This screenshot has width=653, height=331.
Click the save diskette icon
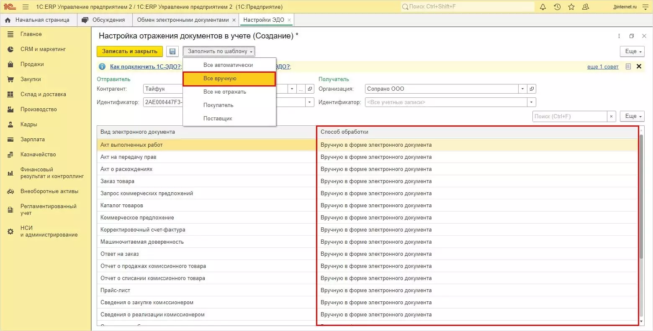tap(172, 51)
